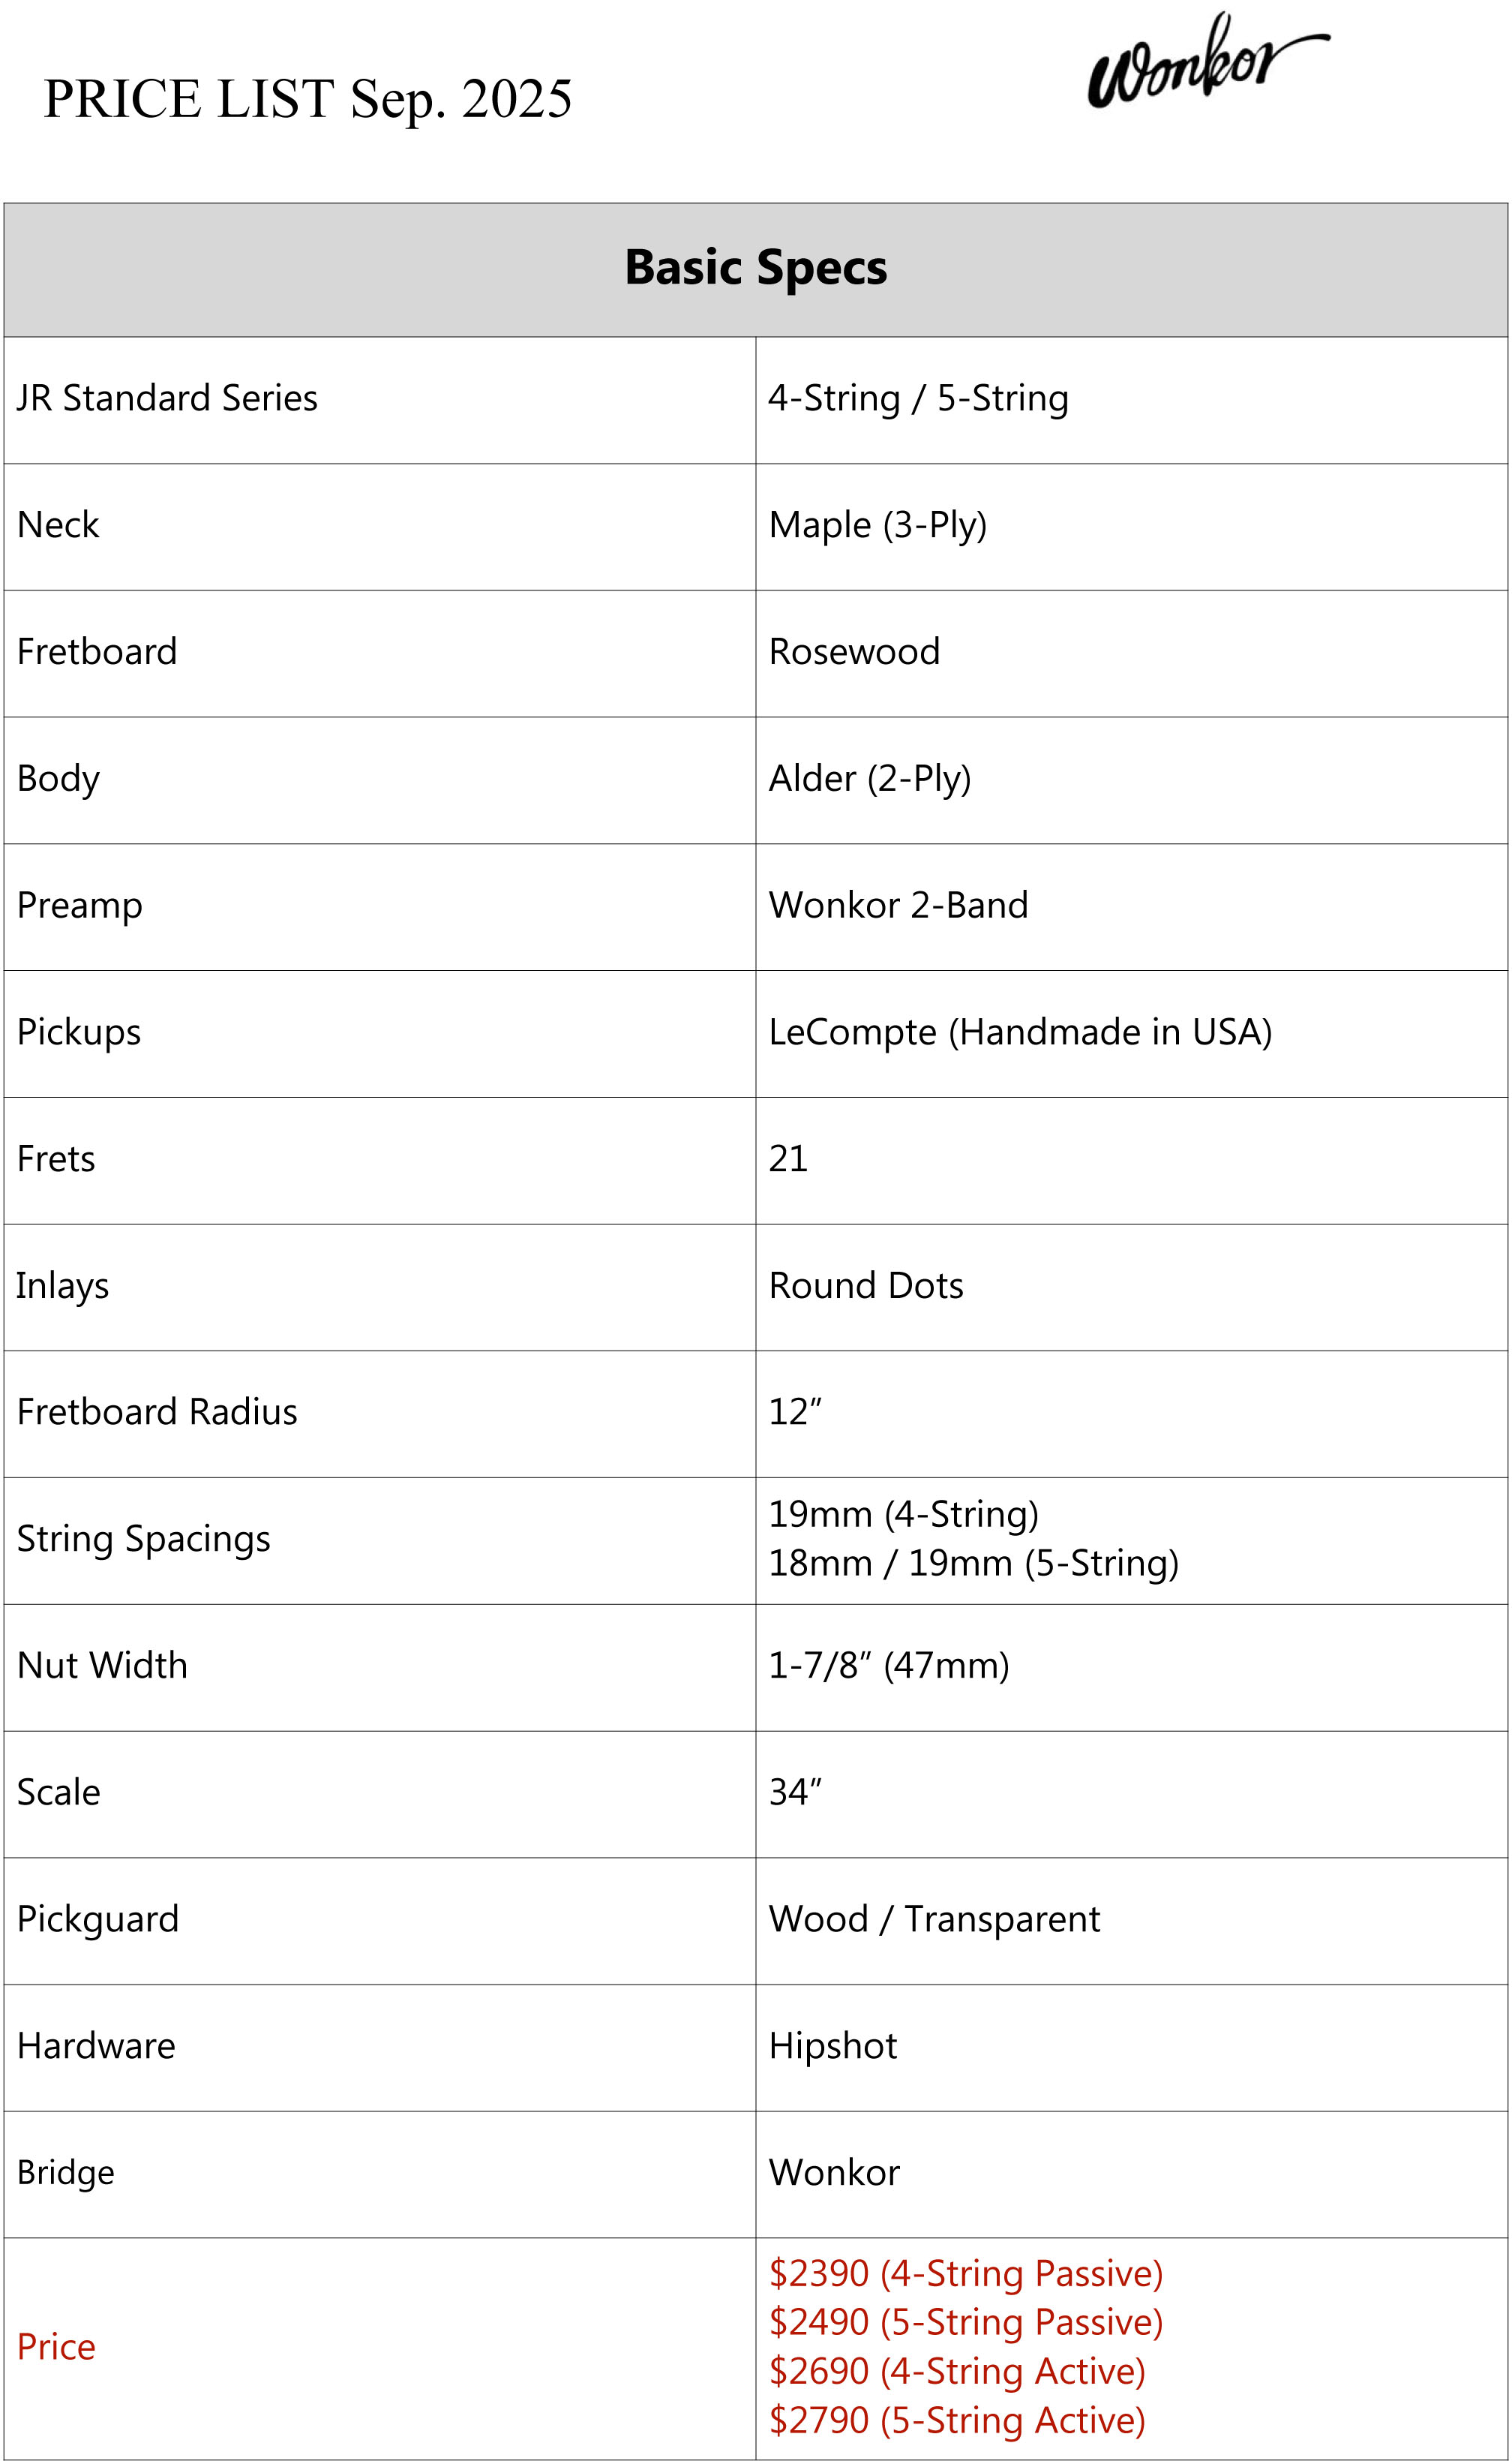Click the Nut Width value 1-7/8″ (47mm)
Screen dimensions: 1512x2464
888,1666
